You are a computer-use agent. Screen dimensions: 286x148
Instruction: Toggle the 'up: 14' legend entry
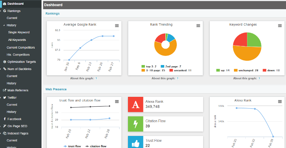pyautogui.click(x=223, y=71)
